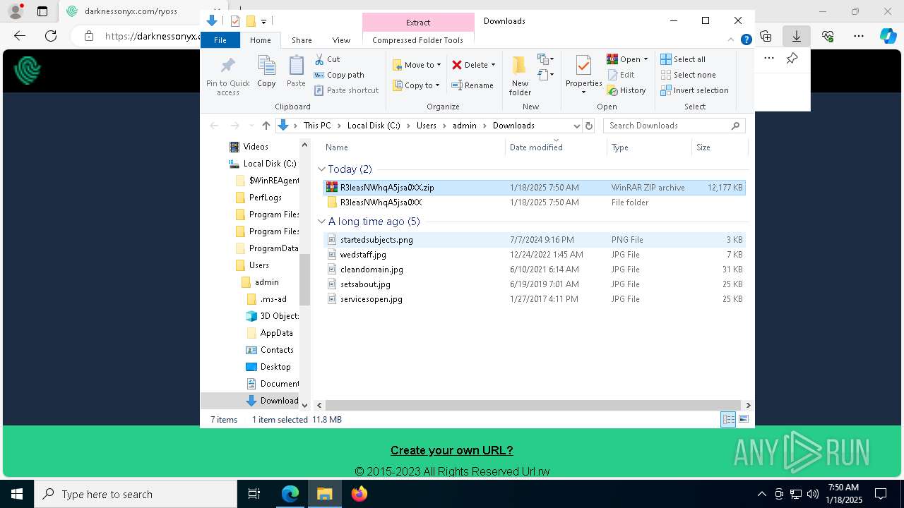Click 'This PC' in the address breadcrumb
The height and width of the screenshot is (508, 904).
click(x=317, y=126)
